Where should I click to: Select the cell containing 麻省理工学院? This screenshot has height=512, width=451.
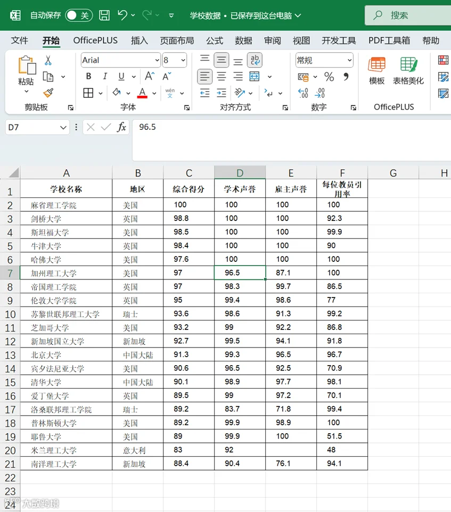point(66,205)
